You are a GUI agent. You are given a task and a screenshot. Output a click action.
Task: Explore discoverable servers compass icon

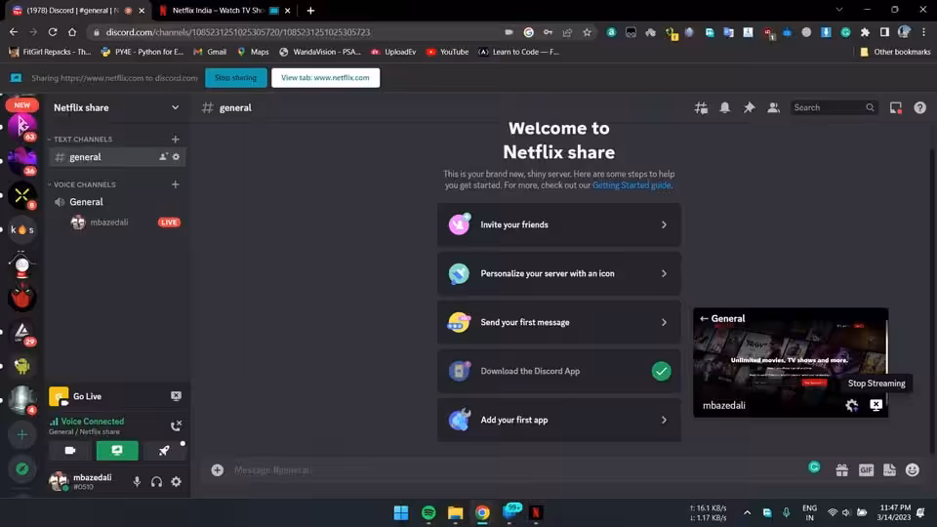(22, 469)
